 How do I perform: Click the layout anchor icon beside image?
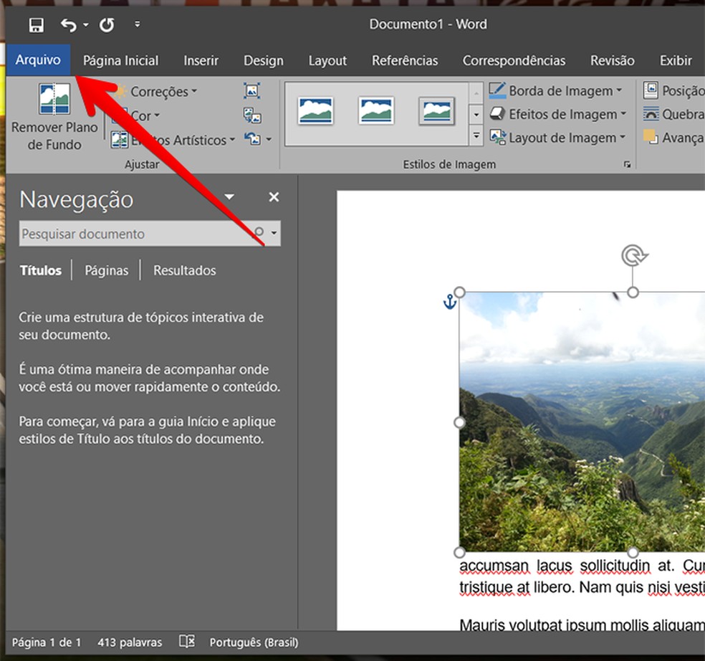pyautogui.click(x=449, y=302)
